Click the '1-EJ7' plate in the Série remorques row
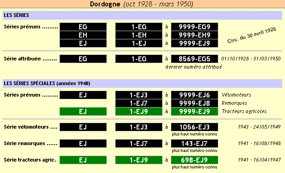The width and height of the screenshot is (285, 173). (139, 144)
